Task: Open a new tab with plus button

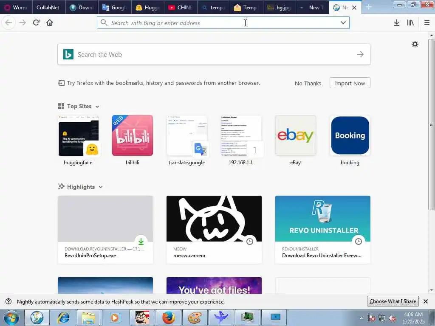Action: click(369, 7)
